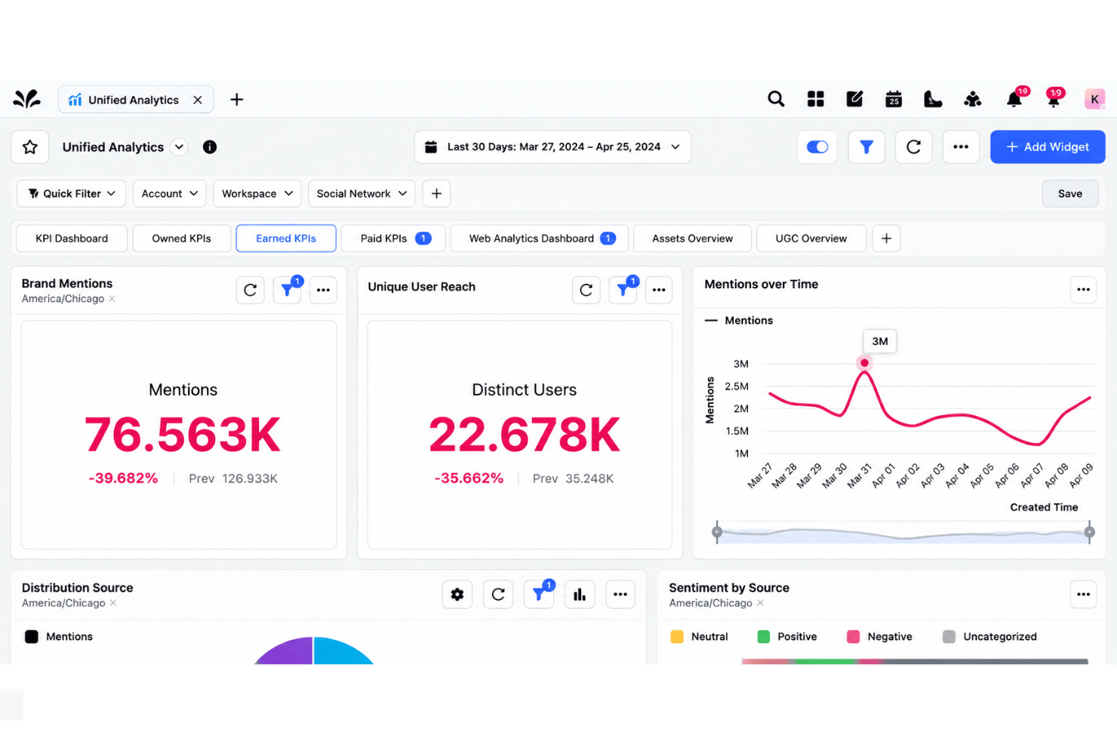
Task: Open the people group icon in top bar
Action: 972,99
